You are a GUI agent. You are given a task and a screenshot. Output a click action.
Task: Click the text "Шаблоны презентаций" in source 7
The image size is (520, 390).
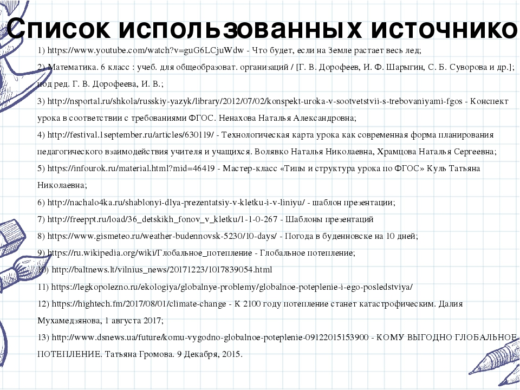click(329, 219)
